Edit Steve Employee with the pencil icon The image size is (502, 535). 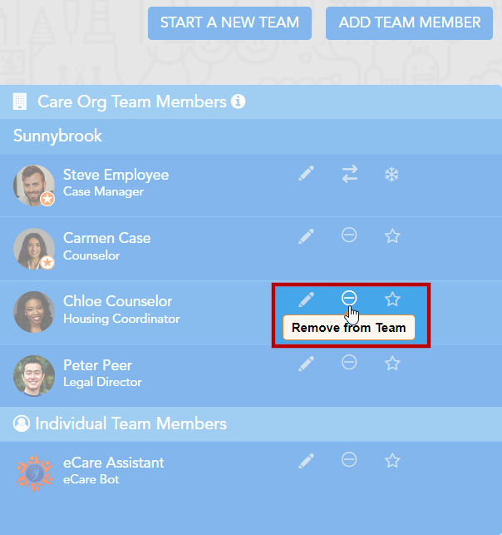click(x=307, y=173)
